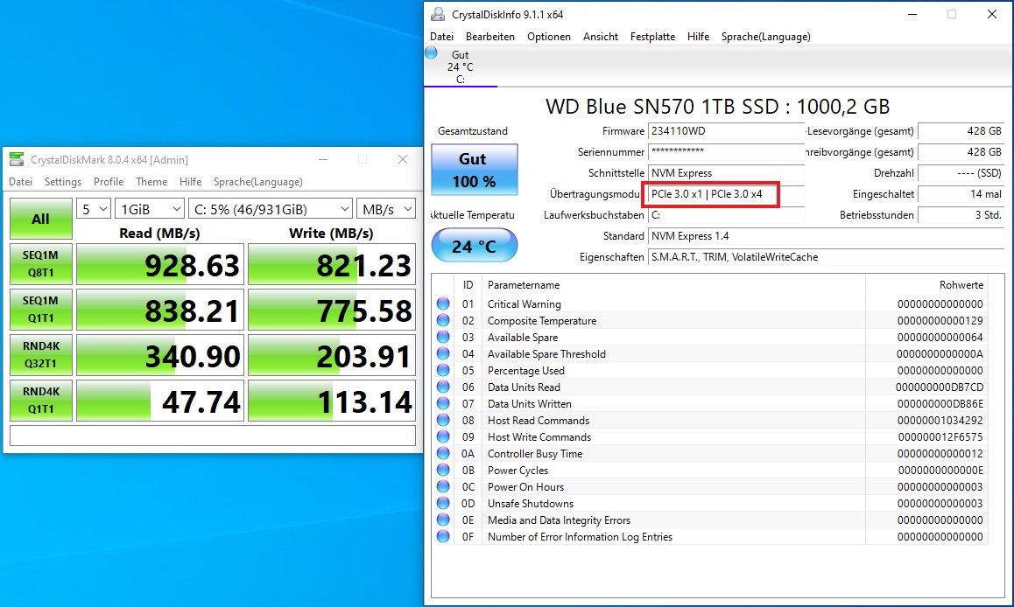Screen dimensions: 1014x607
Task: Click the empty comment box in CrystalDiskMark
Action: tap(213, 436)
